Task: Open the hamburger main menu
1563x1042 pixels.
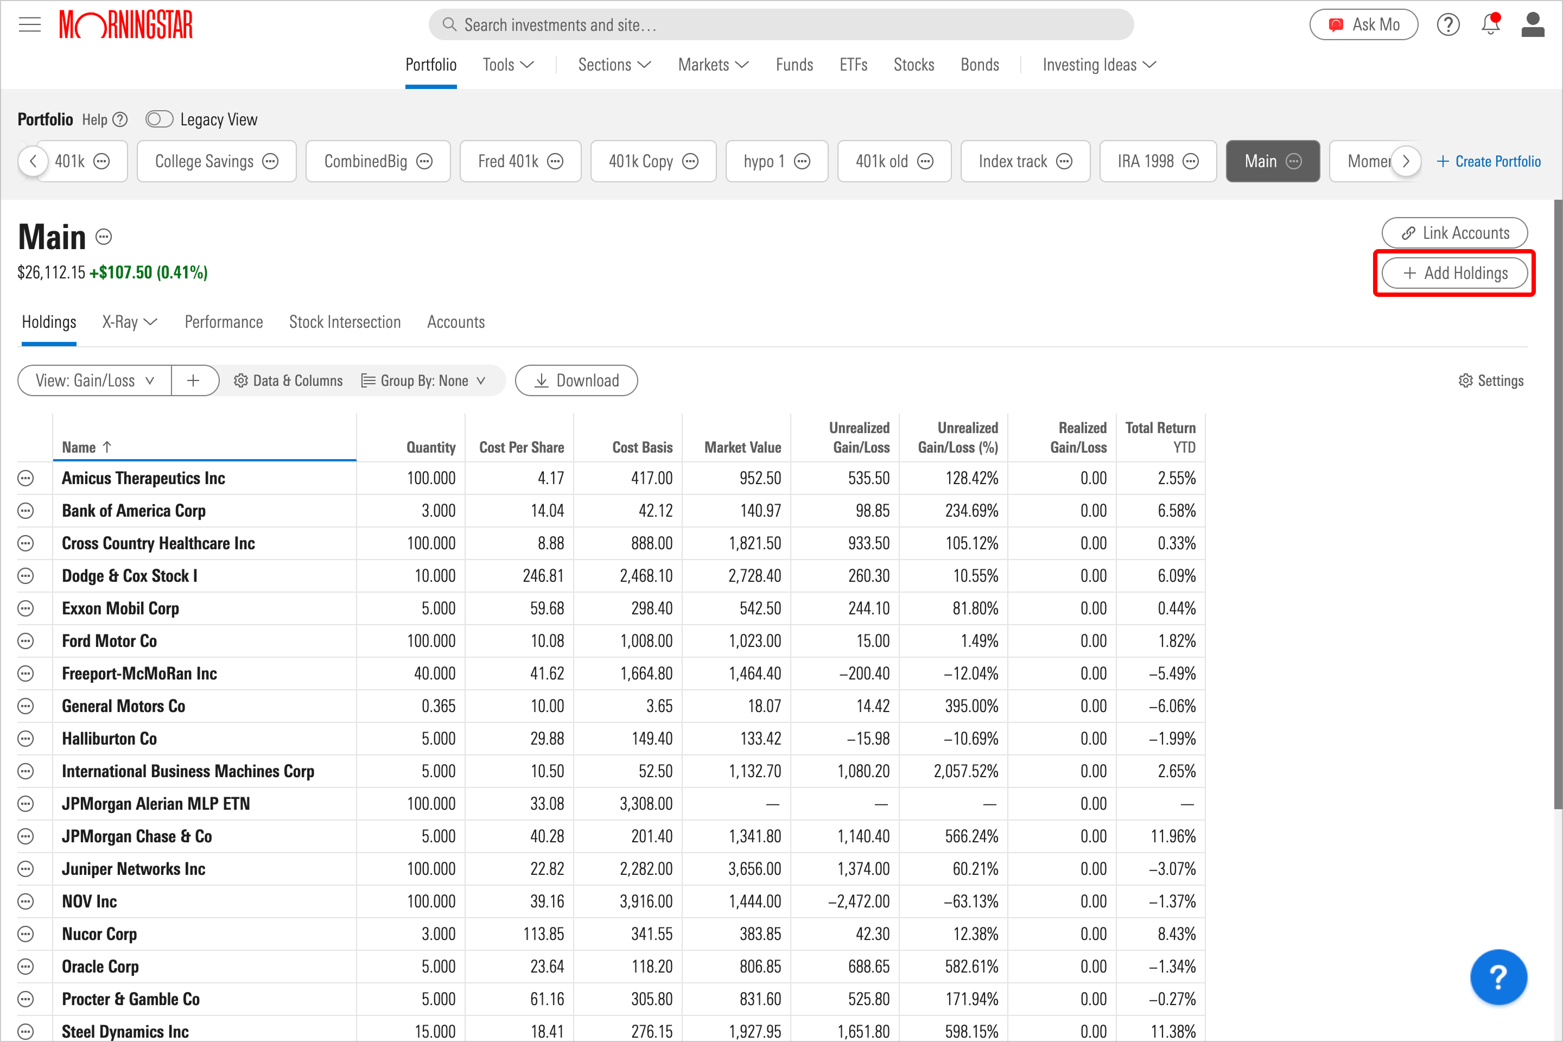Action: [29, 26]
